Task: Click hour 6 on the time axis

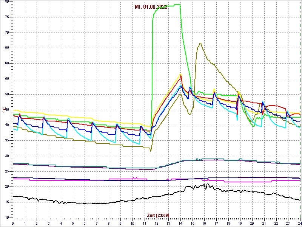Action: click(x=85, y=224)
